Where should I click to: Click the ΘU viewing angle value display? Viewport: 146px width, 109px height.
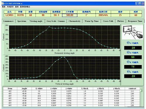(133, 48)
